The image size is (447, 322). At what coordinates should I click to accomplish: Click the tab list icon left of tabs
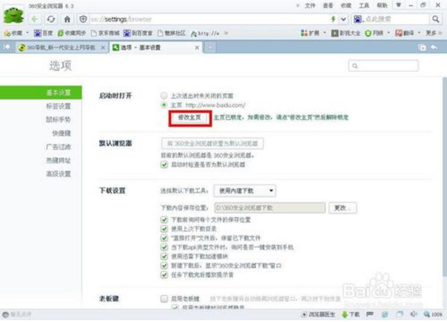click(7, 47)
